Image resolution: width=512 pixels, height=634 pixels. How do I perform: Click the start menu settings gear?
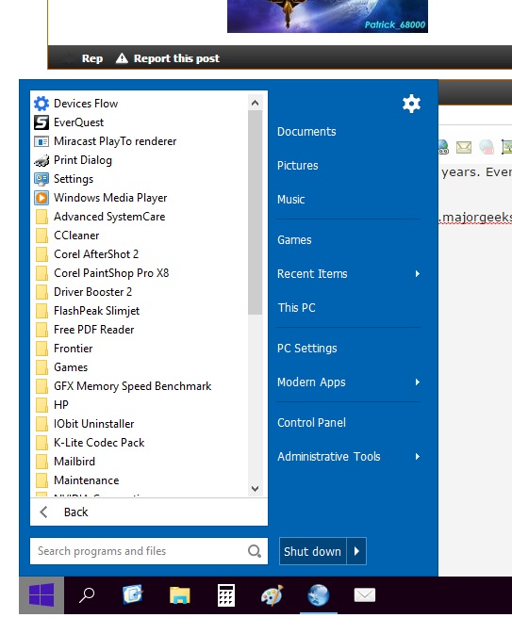(411, 104)
